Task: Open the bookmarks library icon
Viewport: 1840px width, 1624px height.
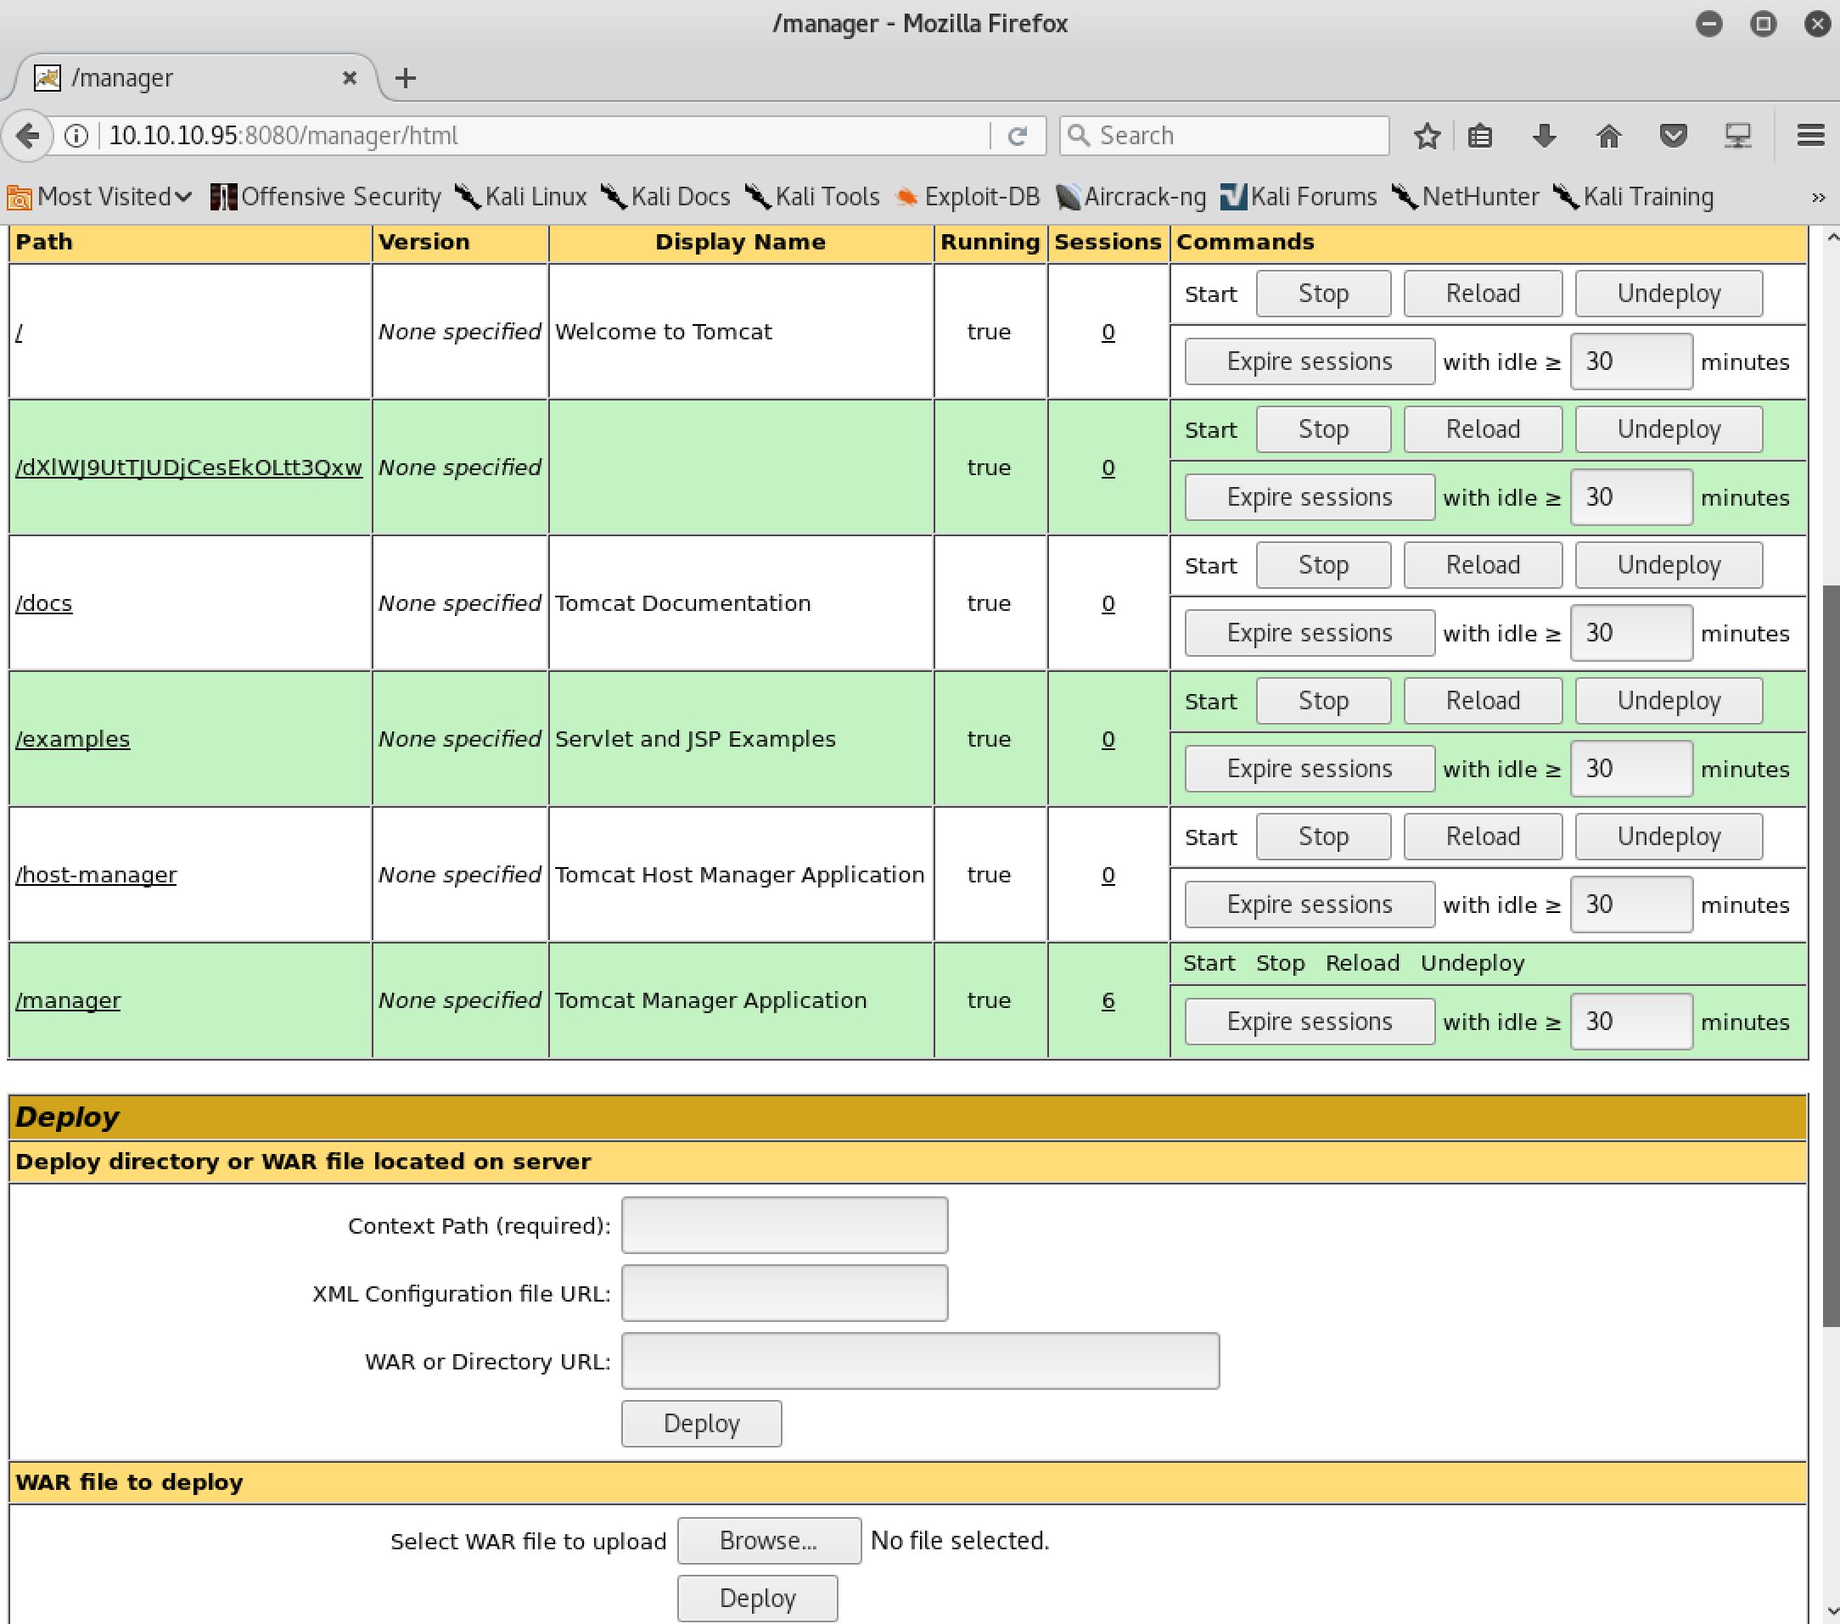Action: coord(1480,136)
